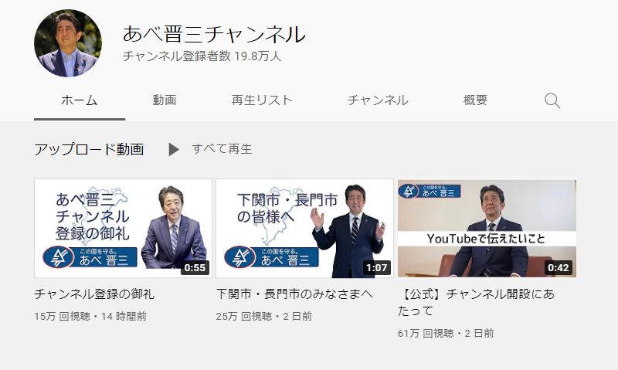
Task: Click the 0:55 duration badge
Action: tap(195, 268)
